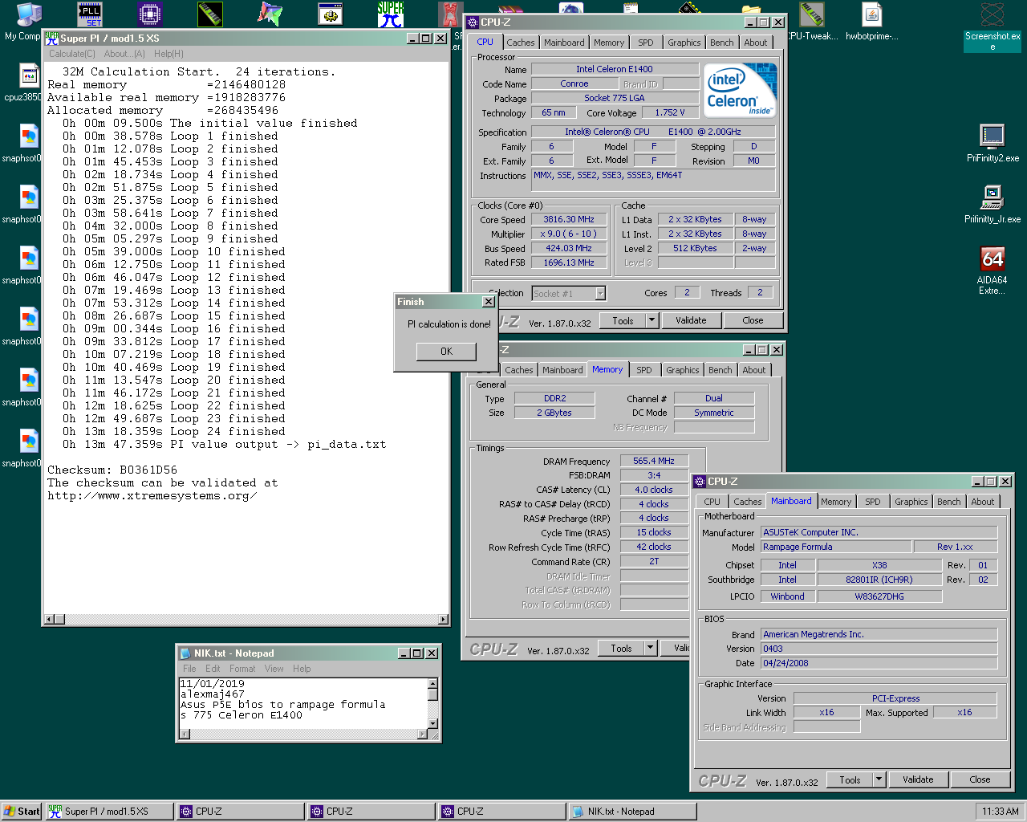Click the Bus Speed value 424.03 MHz

point(569,248)
